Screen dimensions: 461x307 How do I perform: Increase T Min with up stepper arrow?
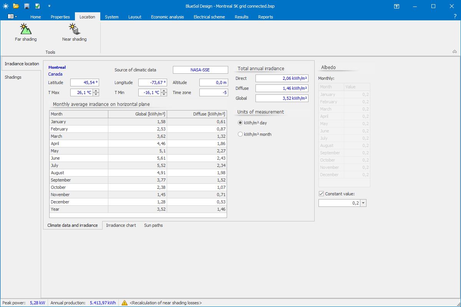tap(164, 91)
